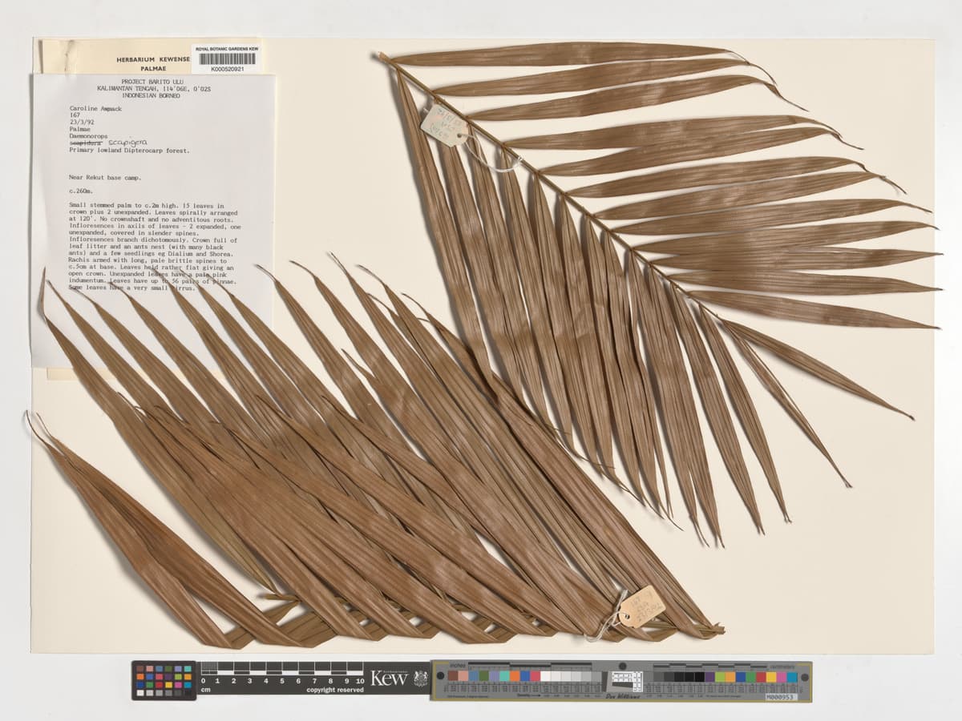Click the "ROYAL BOTANIC GARDENS KEW" sticker text
Screen dimensions: 962x721
click(228, 50)
